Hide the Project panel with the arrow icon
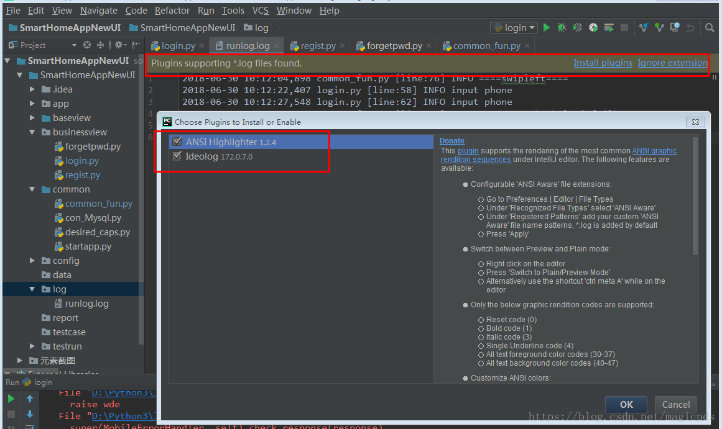Screen dimensions: 722x429 click(136, 45)
